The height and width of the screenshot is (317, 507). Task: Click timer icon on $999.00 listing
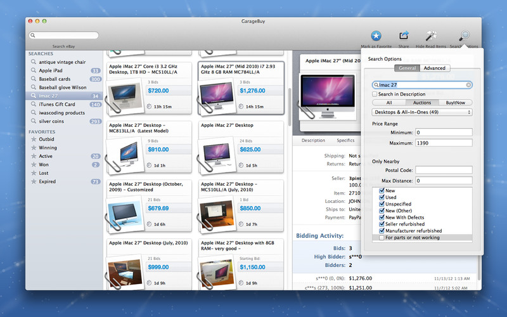coord(149,283)
